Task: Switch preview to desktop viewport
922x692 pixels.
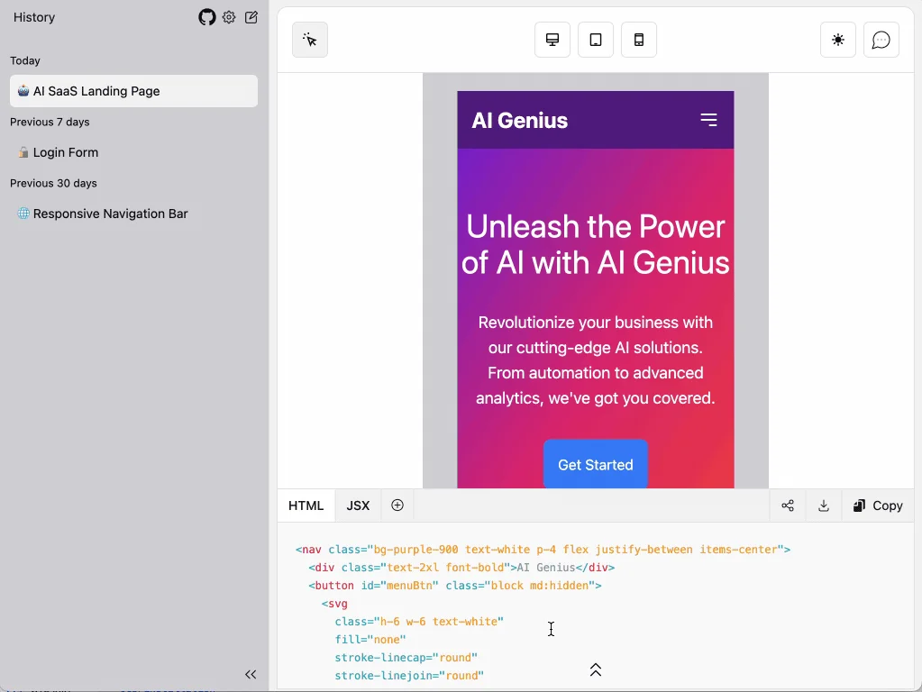Action: (552, 40)
